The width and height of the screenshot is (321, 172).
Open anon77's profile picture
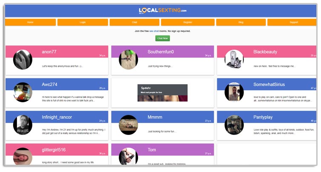pos(23,60)
